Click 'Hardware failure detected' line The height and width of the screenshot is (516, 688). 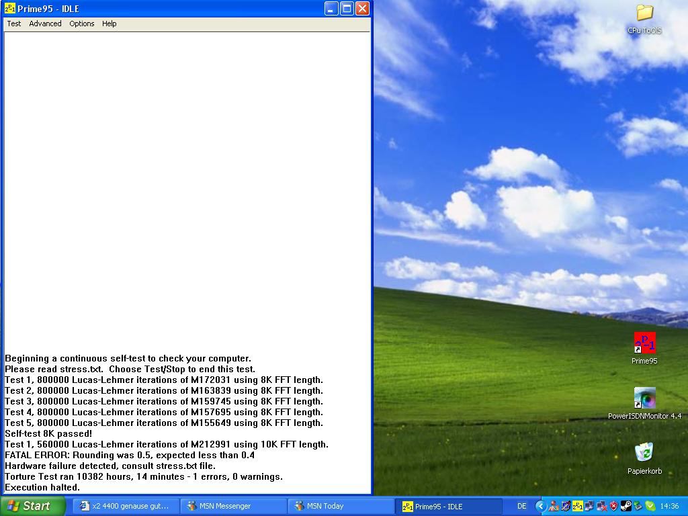point(110,466)
